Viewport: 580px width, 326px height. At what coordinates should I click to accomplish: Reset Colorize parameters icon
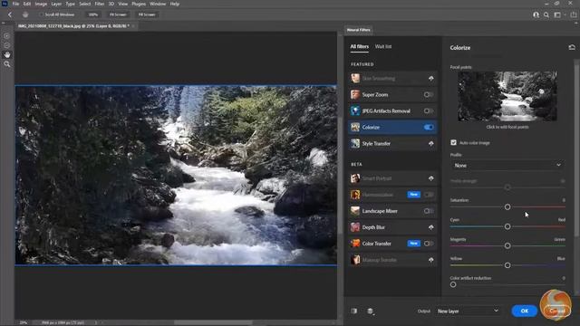tap(572, 47)
